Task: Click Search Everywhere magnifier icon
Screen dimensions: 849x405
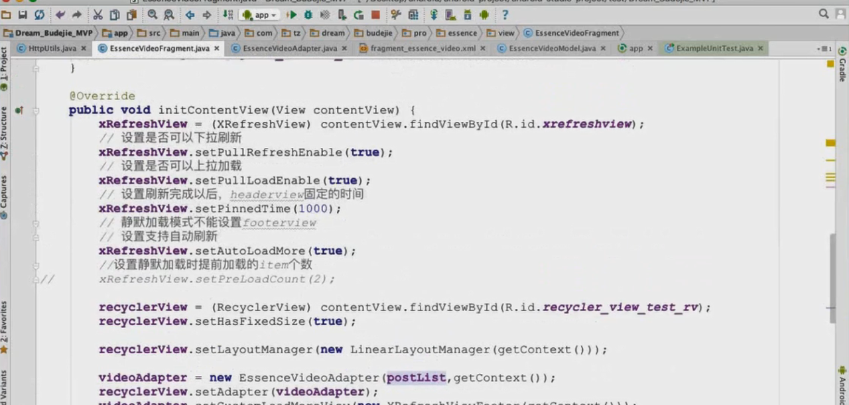Action: tap(824, 14)
